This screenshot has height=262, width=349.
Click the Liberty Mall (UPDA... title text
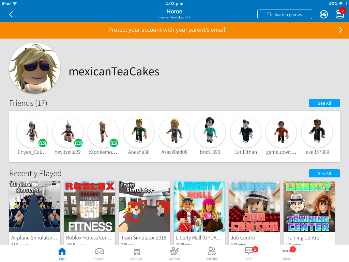tap(199, 238)
